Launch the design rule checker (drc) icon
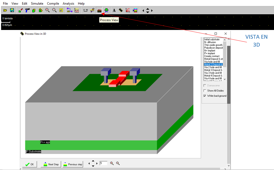 pos(106,10)
